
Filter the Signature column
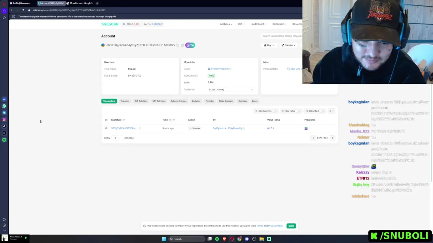coord(124,120)
